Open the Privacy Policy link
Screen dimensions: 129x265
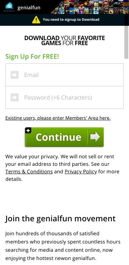(81, 172)
